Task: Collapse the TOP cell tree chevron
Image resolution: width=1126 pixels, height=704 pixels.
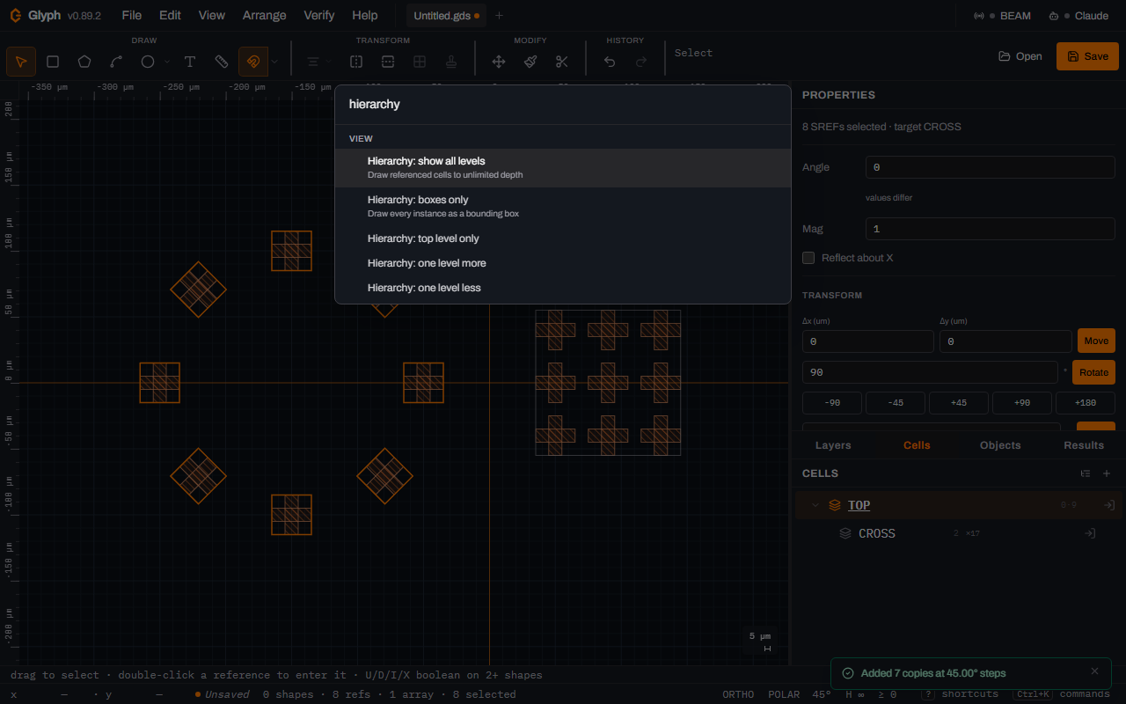Action: [815, 505]
